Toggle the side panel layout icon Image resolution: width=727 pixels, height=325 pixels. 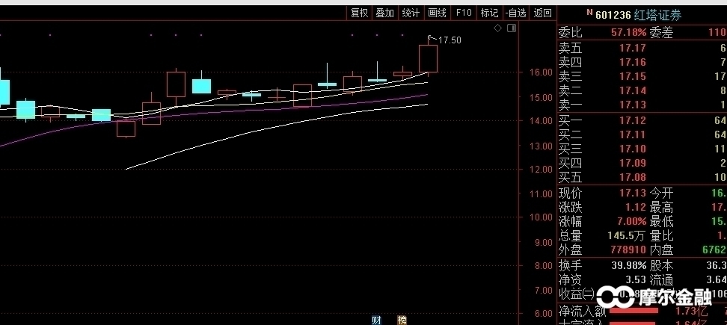tap(512, 28)
